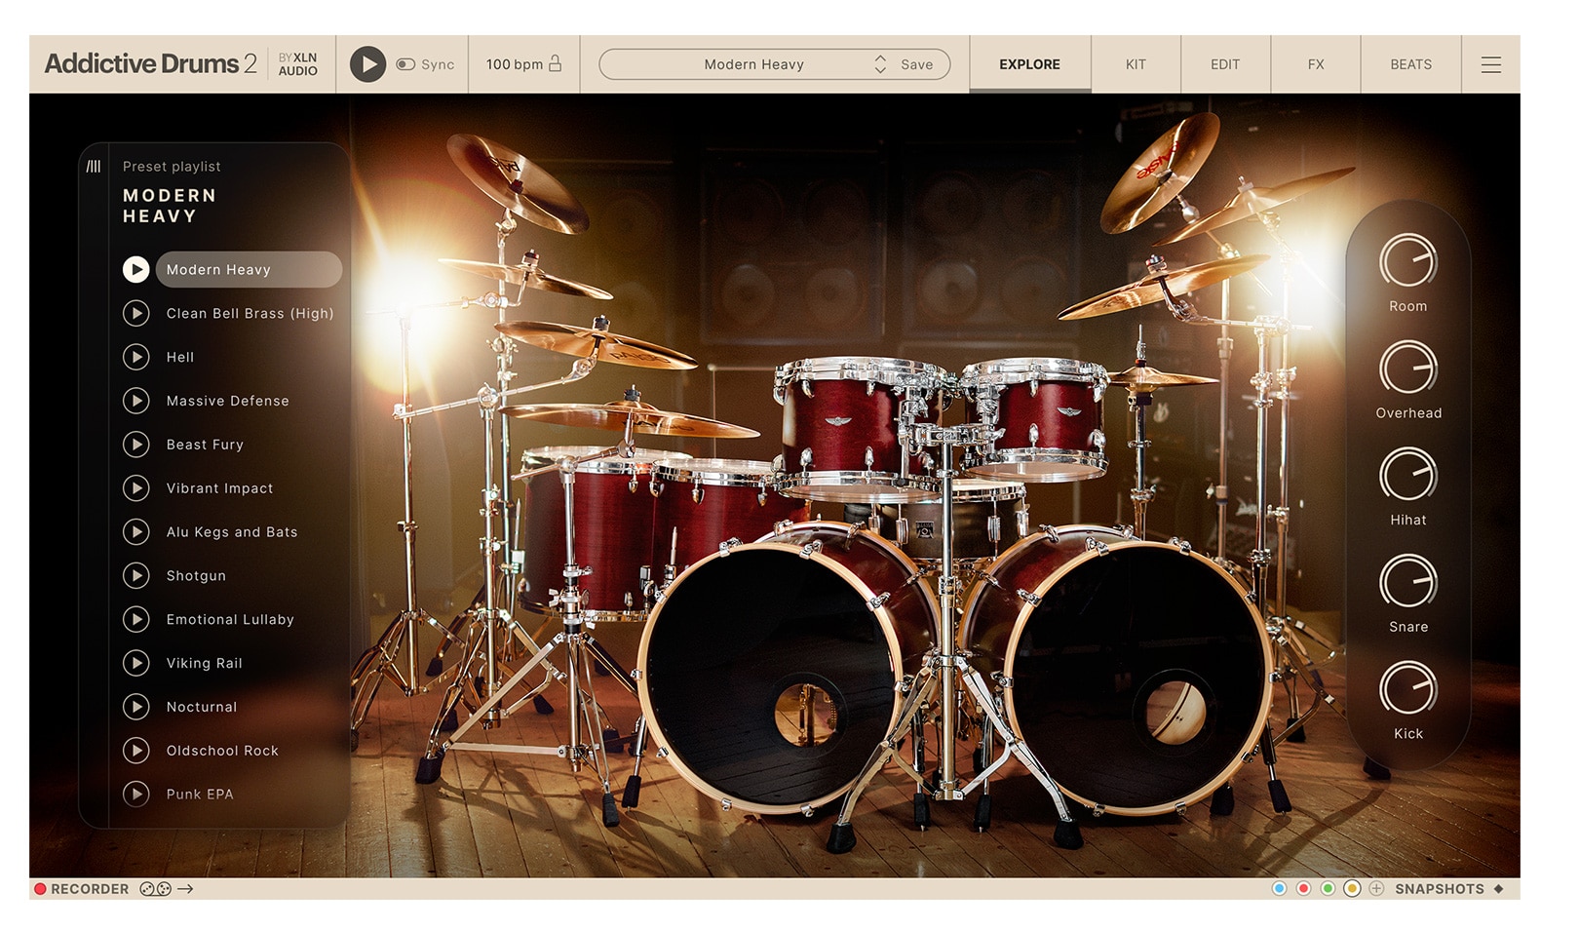1579x931 pixels.
Task: Switch to the BEATS tab
Action: tap(1410, 64)
